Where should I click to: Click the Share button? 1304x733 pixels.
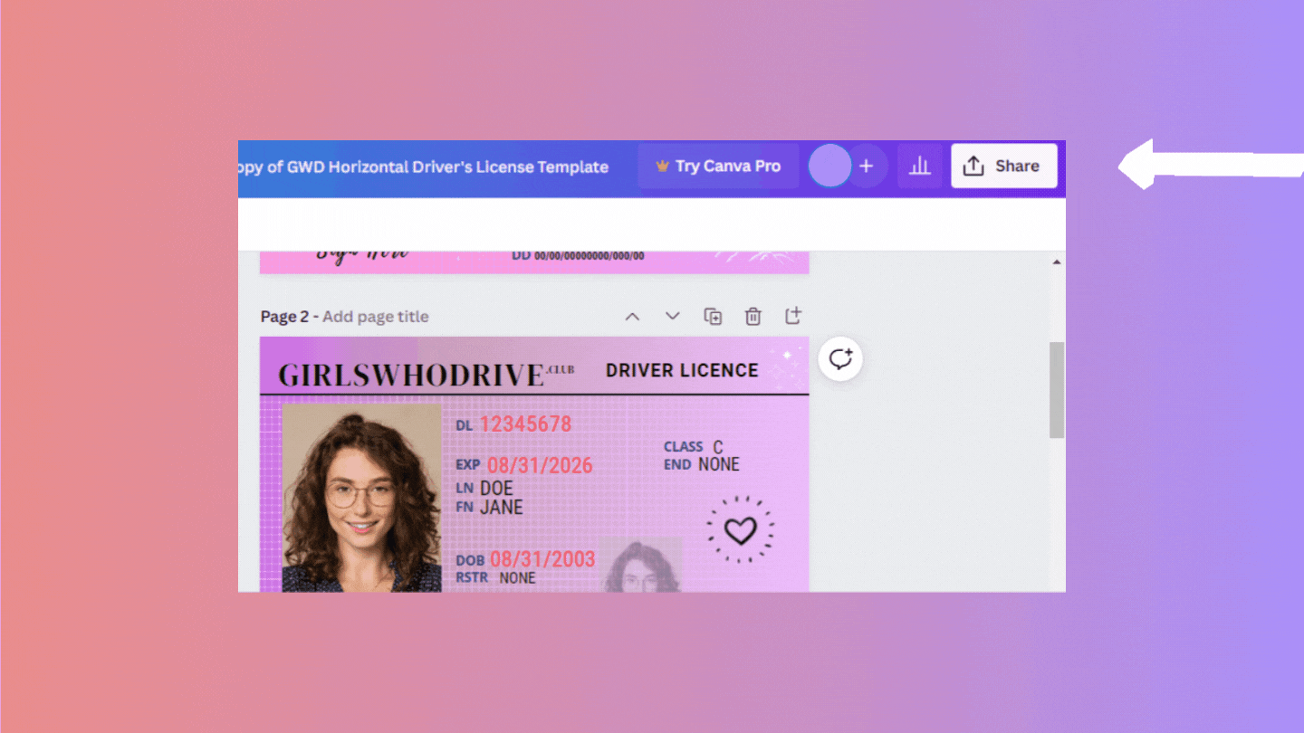[x=1003, y=166]
